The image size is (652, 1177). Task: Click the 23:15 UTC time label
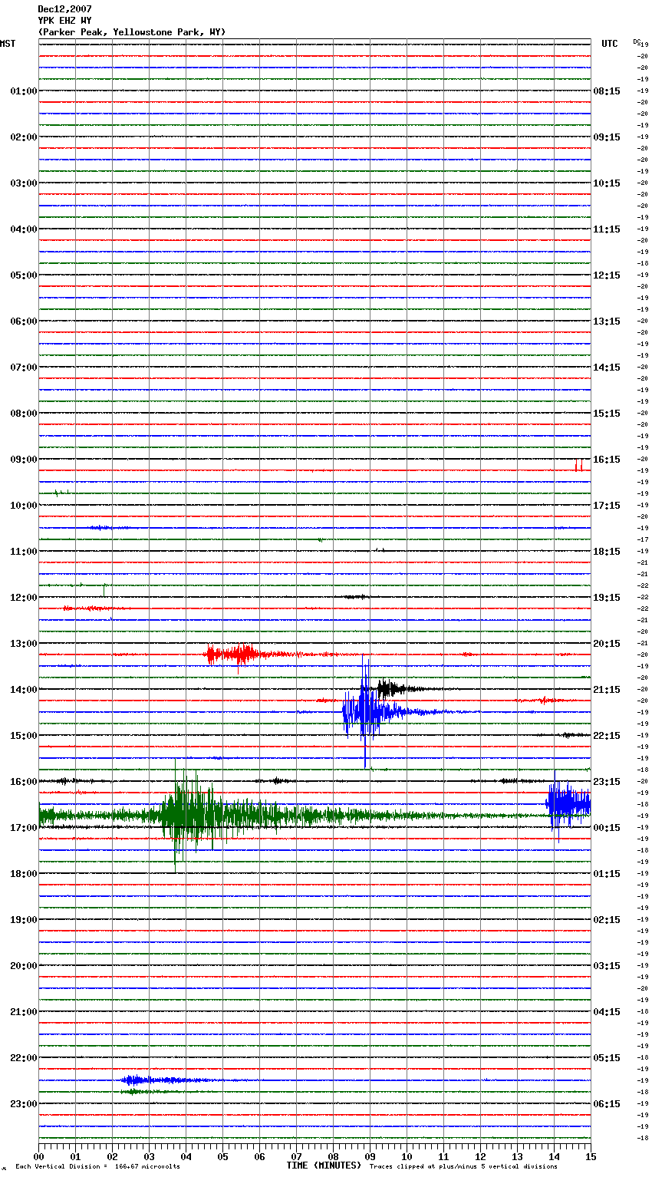(x=607, y=782)
